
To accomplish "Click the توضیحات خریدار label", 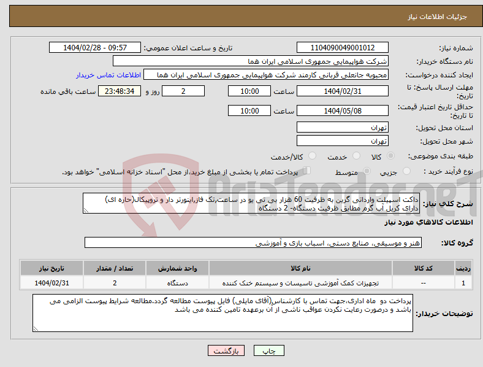I will point(444,314).
